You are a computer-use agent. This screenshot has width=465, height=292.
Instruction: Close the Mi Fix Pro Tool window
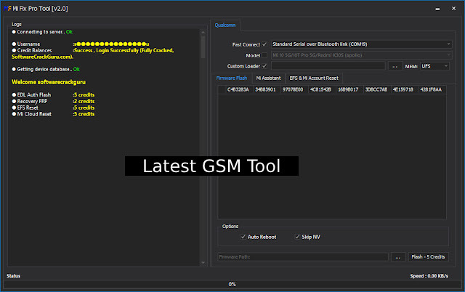click(453, 9)
